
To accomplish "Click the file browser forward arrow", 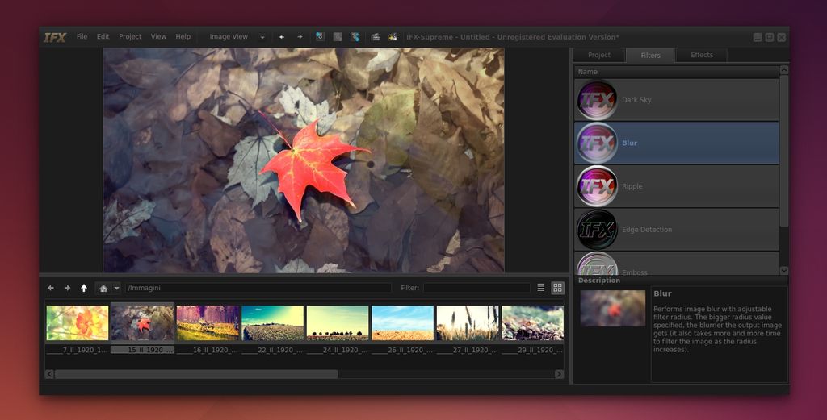I will point(67,288).
